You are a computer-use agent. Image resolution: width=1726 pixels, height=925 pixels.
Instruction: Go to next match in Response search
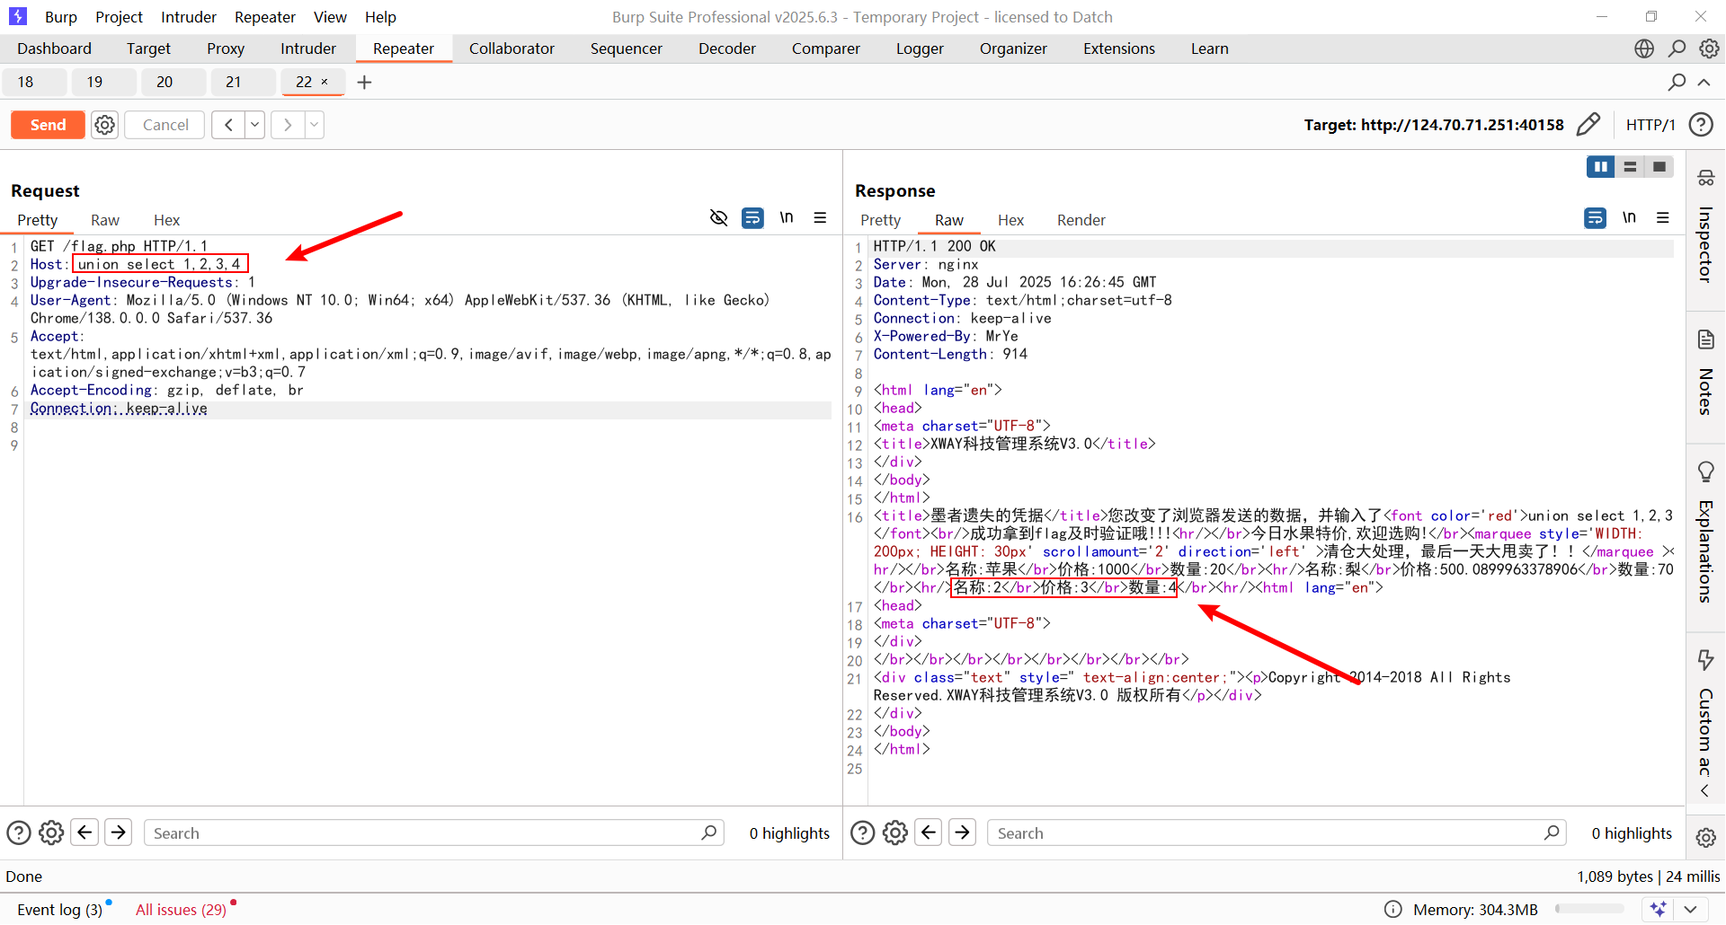[x=962, y=832]
